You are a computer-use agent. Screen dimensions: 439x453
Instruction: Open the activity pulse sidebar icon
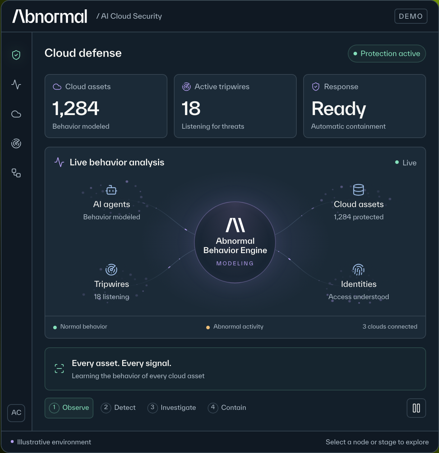pos(16,84)
